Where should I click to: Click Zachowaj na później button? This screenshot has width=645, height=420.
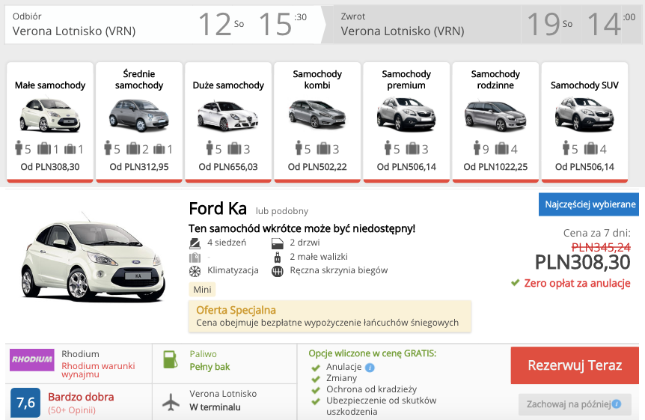pos(575,404)
